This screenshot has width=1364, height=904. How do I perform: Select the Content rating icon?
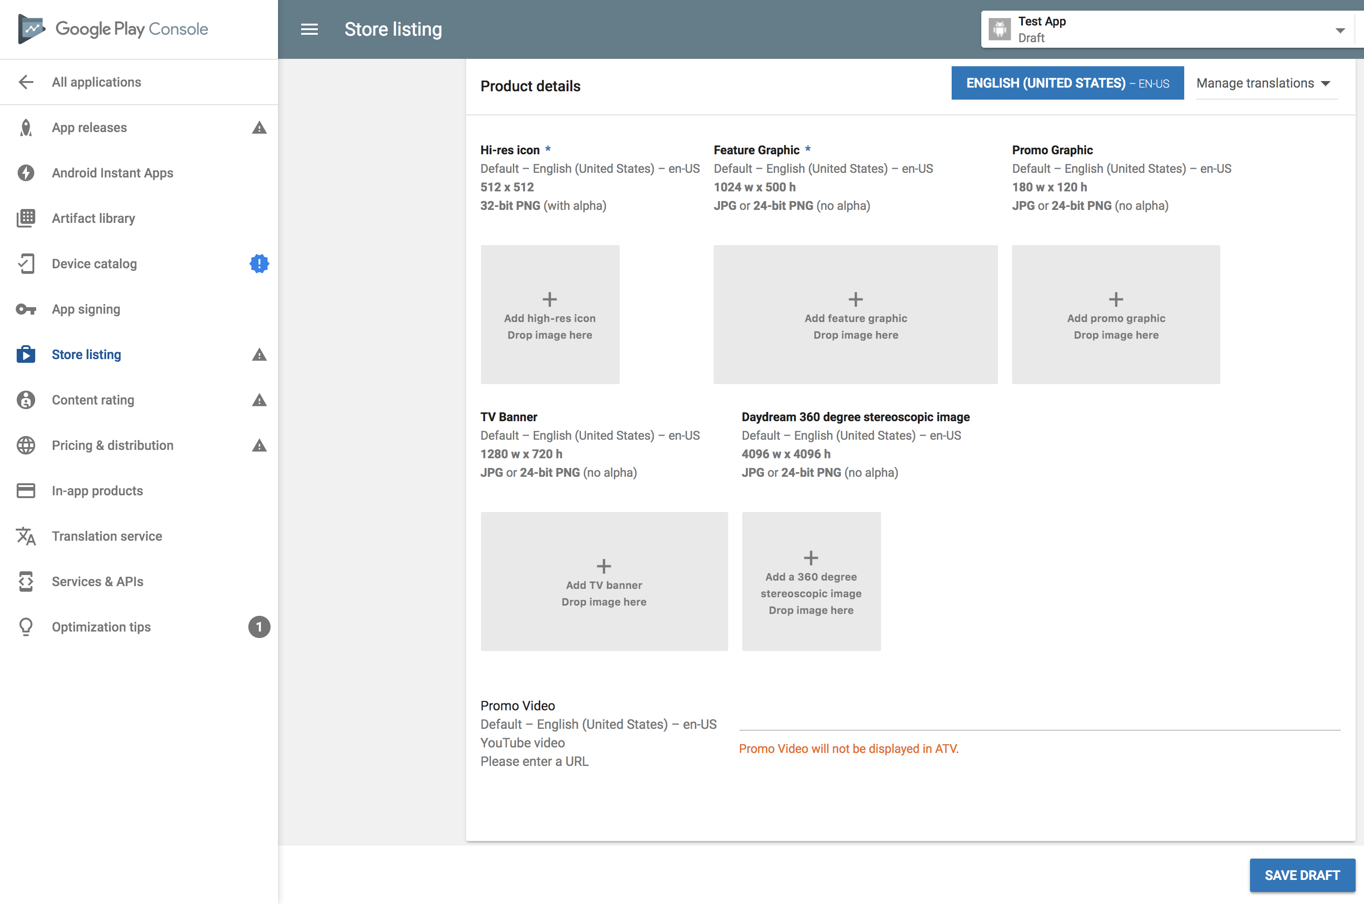[26, 399]
